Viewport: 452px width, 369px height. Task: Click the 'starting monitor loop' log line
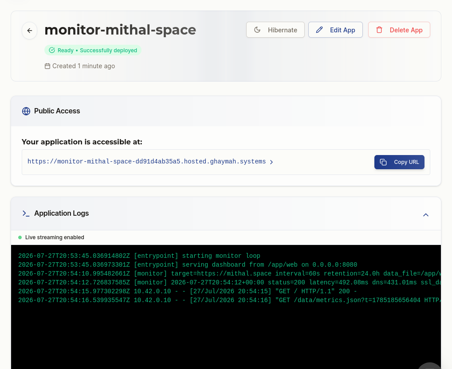point(139,256)
